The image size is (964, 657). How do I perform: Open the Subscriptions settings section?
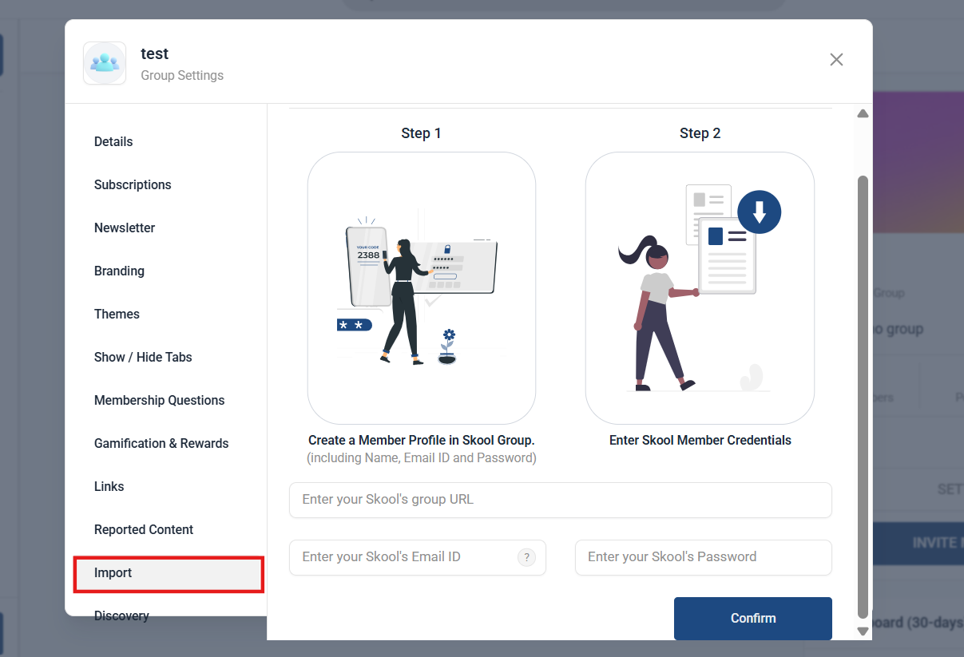133,184
